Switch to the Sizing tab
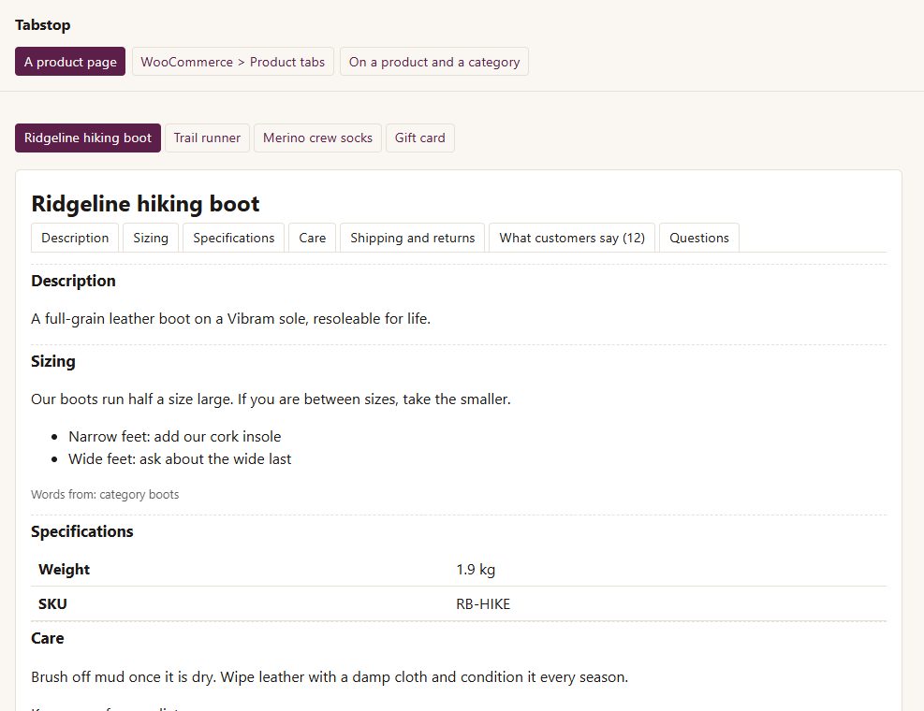Screen dimensions: 924x711 pos(151,238)
